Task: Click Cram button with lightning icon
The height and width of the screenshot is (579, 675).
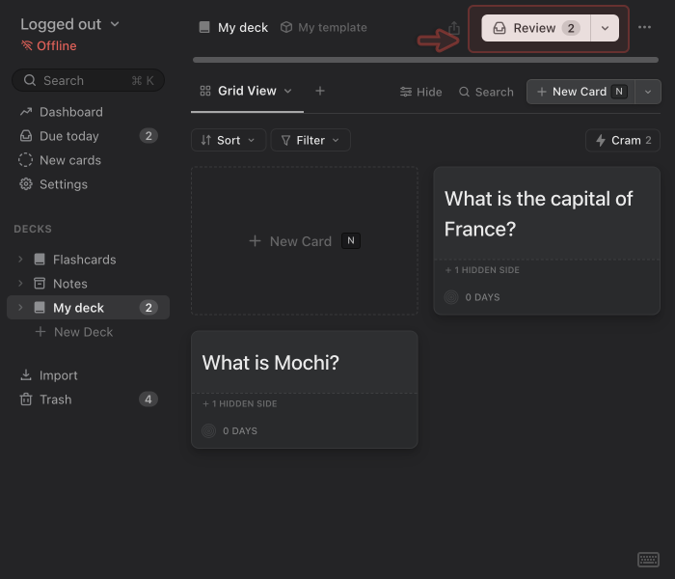Action: (x=623, y=140)
